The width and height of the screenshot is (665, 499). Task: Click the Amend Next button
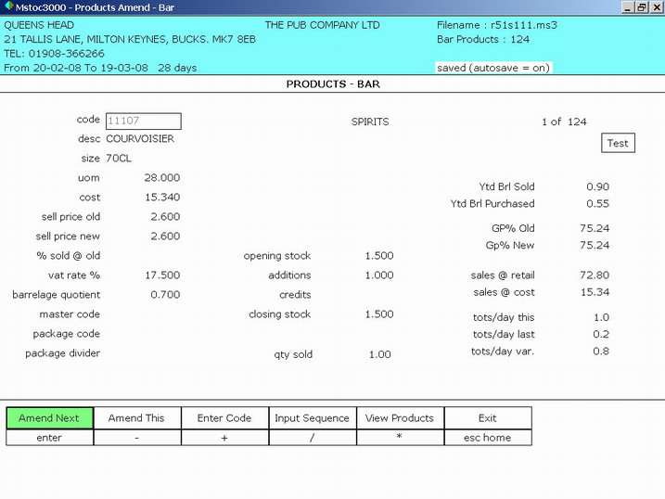point(49,418)
